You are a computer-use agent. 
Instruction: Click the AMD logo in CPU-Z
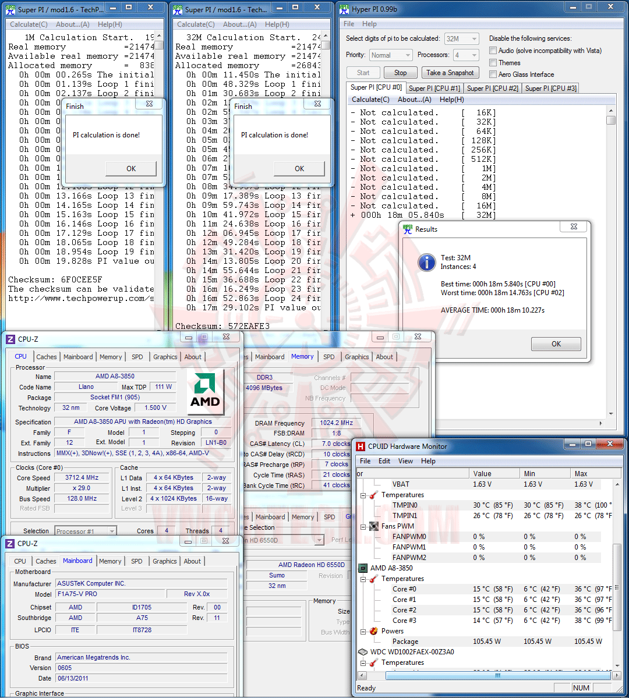(205, 391)
